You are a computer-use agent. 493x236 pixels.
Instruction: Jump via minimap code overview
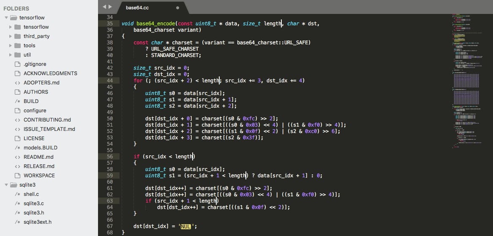coord(466,80)
